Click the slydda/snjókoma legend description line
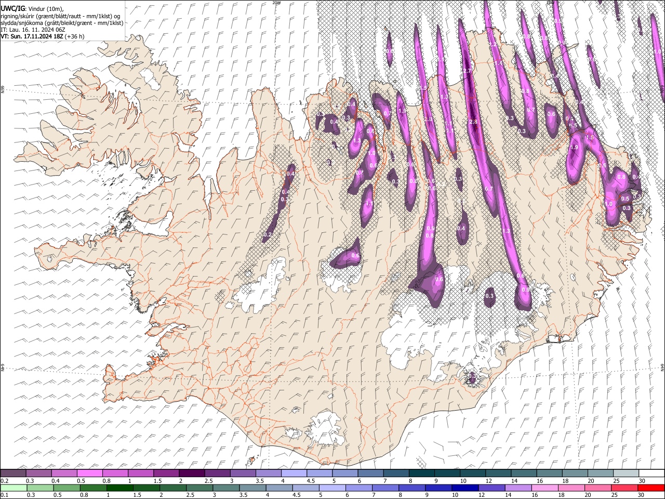Viewport: 665px width, 499px height. point(62,23)
